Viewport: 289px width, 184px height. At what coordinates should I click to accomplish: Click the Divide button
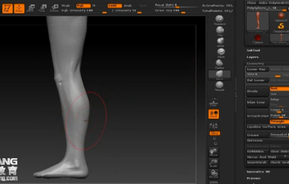point(258,91)
